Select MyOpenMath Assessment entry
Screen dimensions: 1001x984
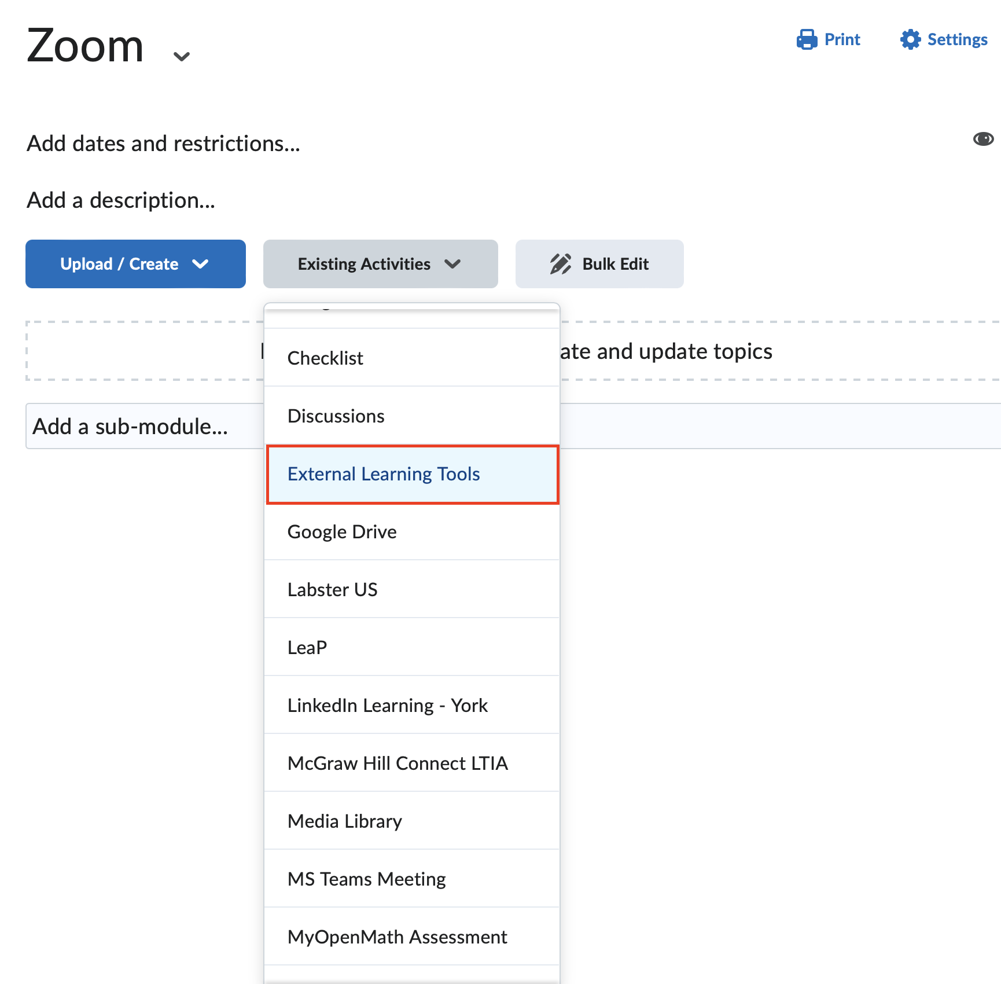point(412,937)
